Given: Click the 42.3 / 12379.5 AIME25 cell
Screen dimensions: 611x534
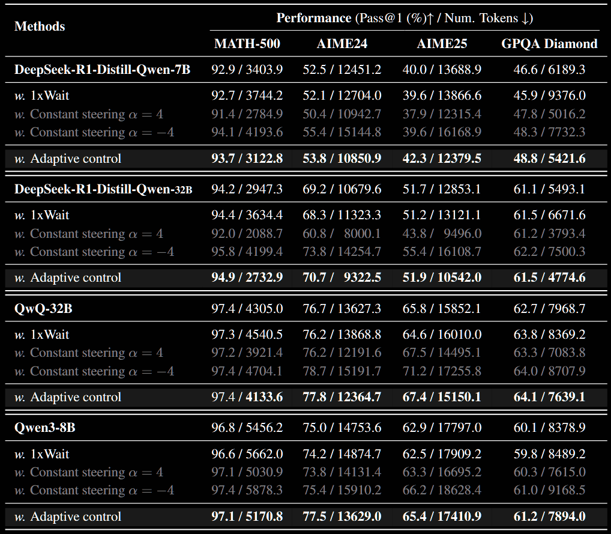Looking at the screenshot, I should pos(441,158).
